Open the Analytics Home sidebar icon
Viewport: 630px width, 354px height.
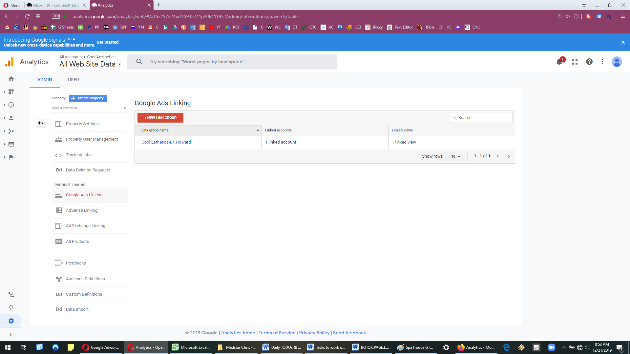click(x=11, y=79)
